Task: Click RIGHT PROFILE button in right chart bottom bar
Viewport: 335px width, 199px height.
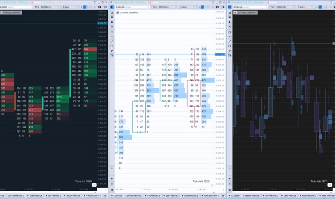Action: point(308,196)
